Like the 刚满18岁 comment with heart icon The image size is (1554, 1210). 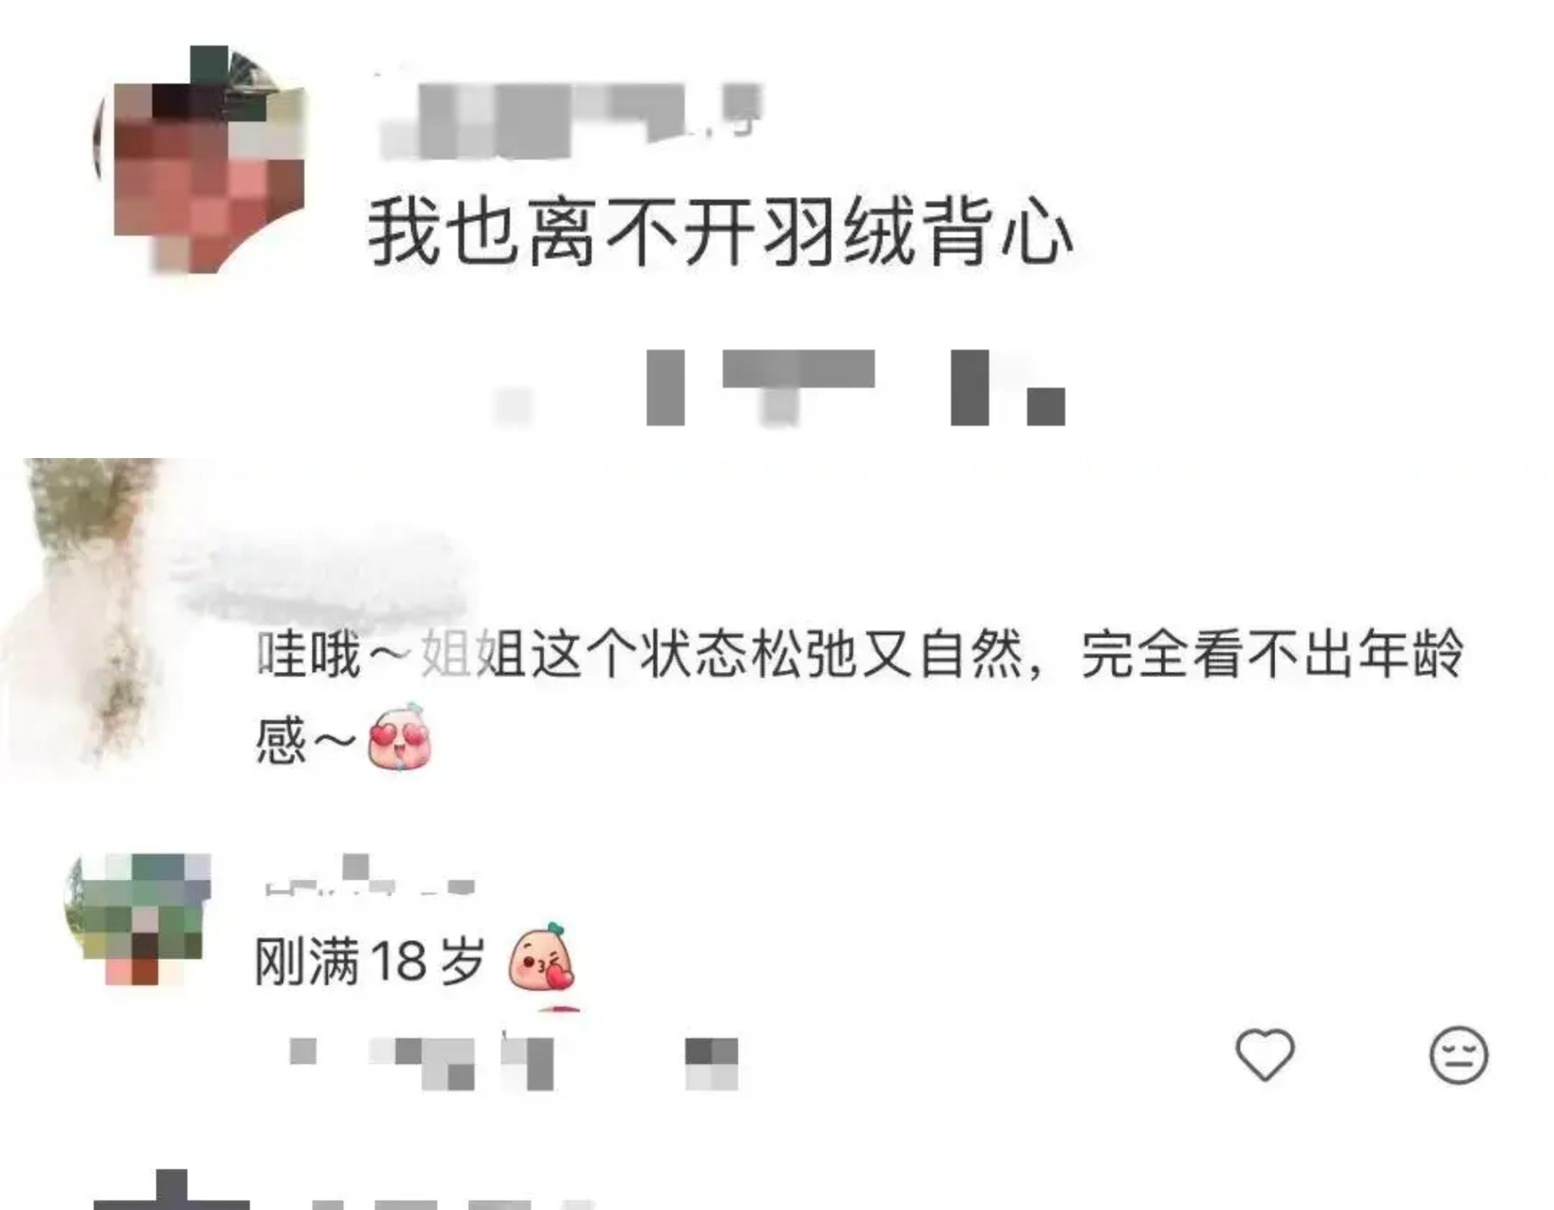[1265, 1054]
